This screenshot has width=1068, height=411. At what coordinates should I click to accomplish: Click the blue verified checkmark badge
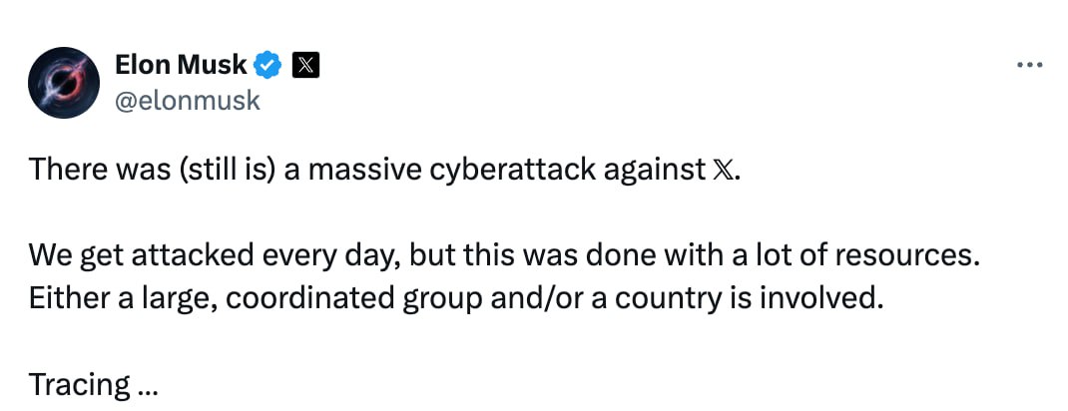click(267, 67)
